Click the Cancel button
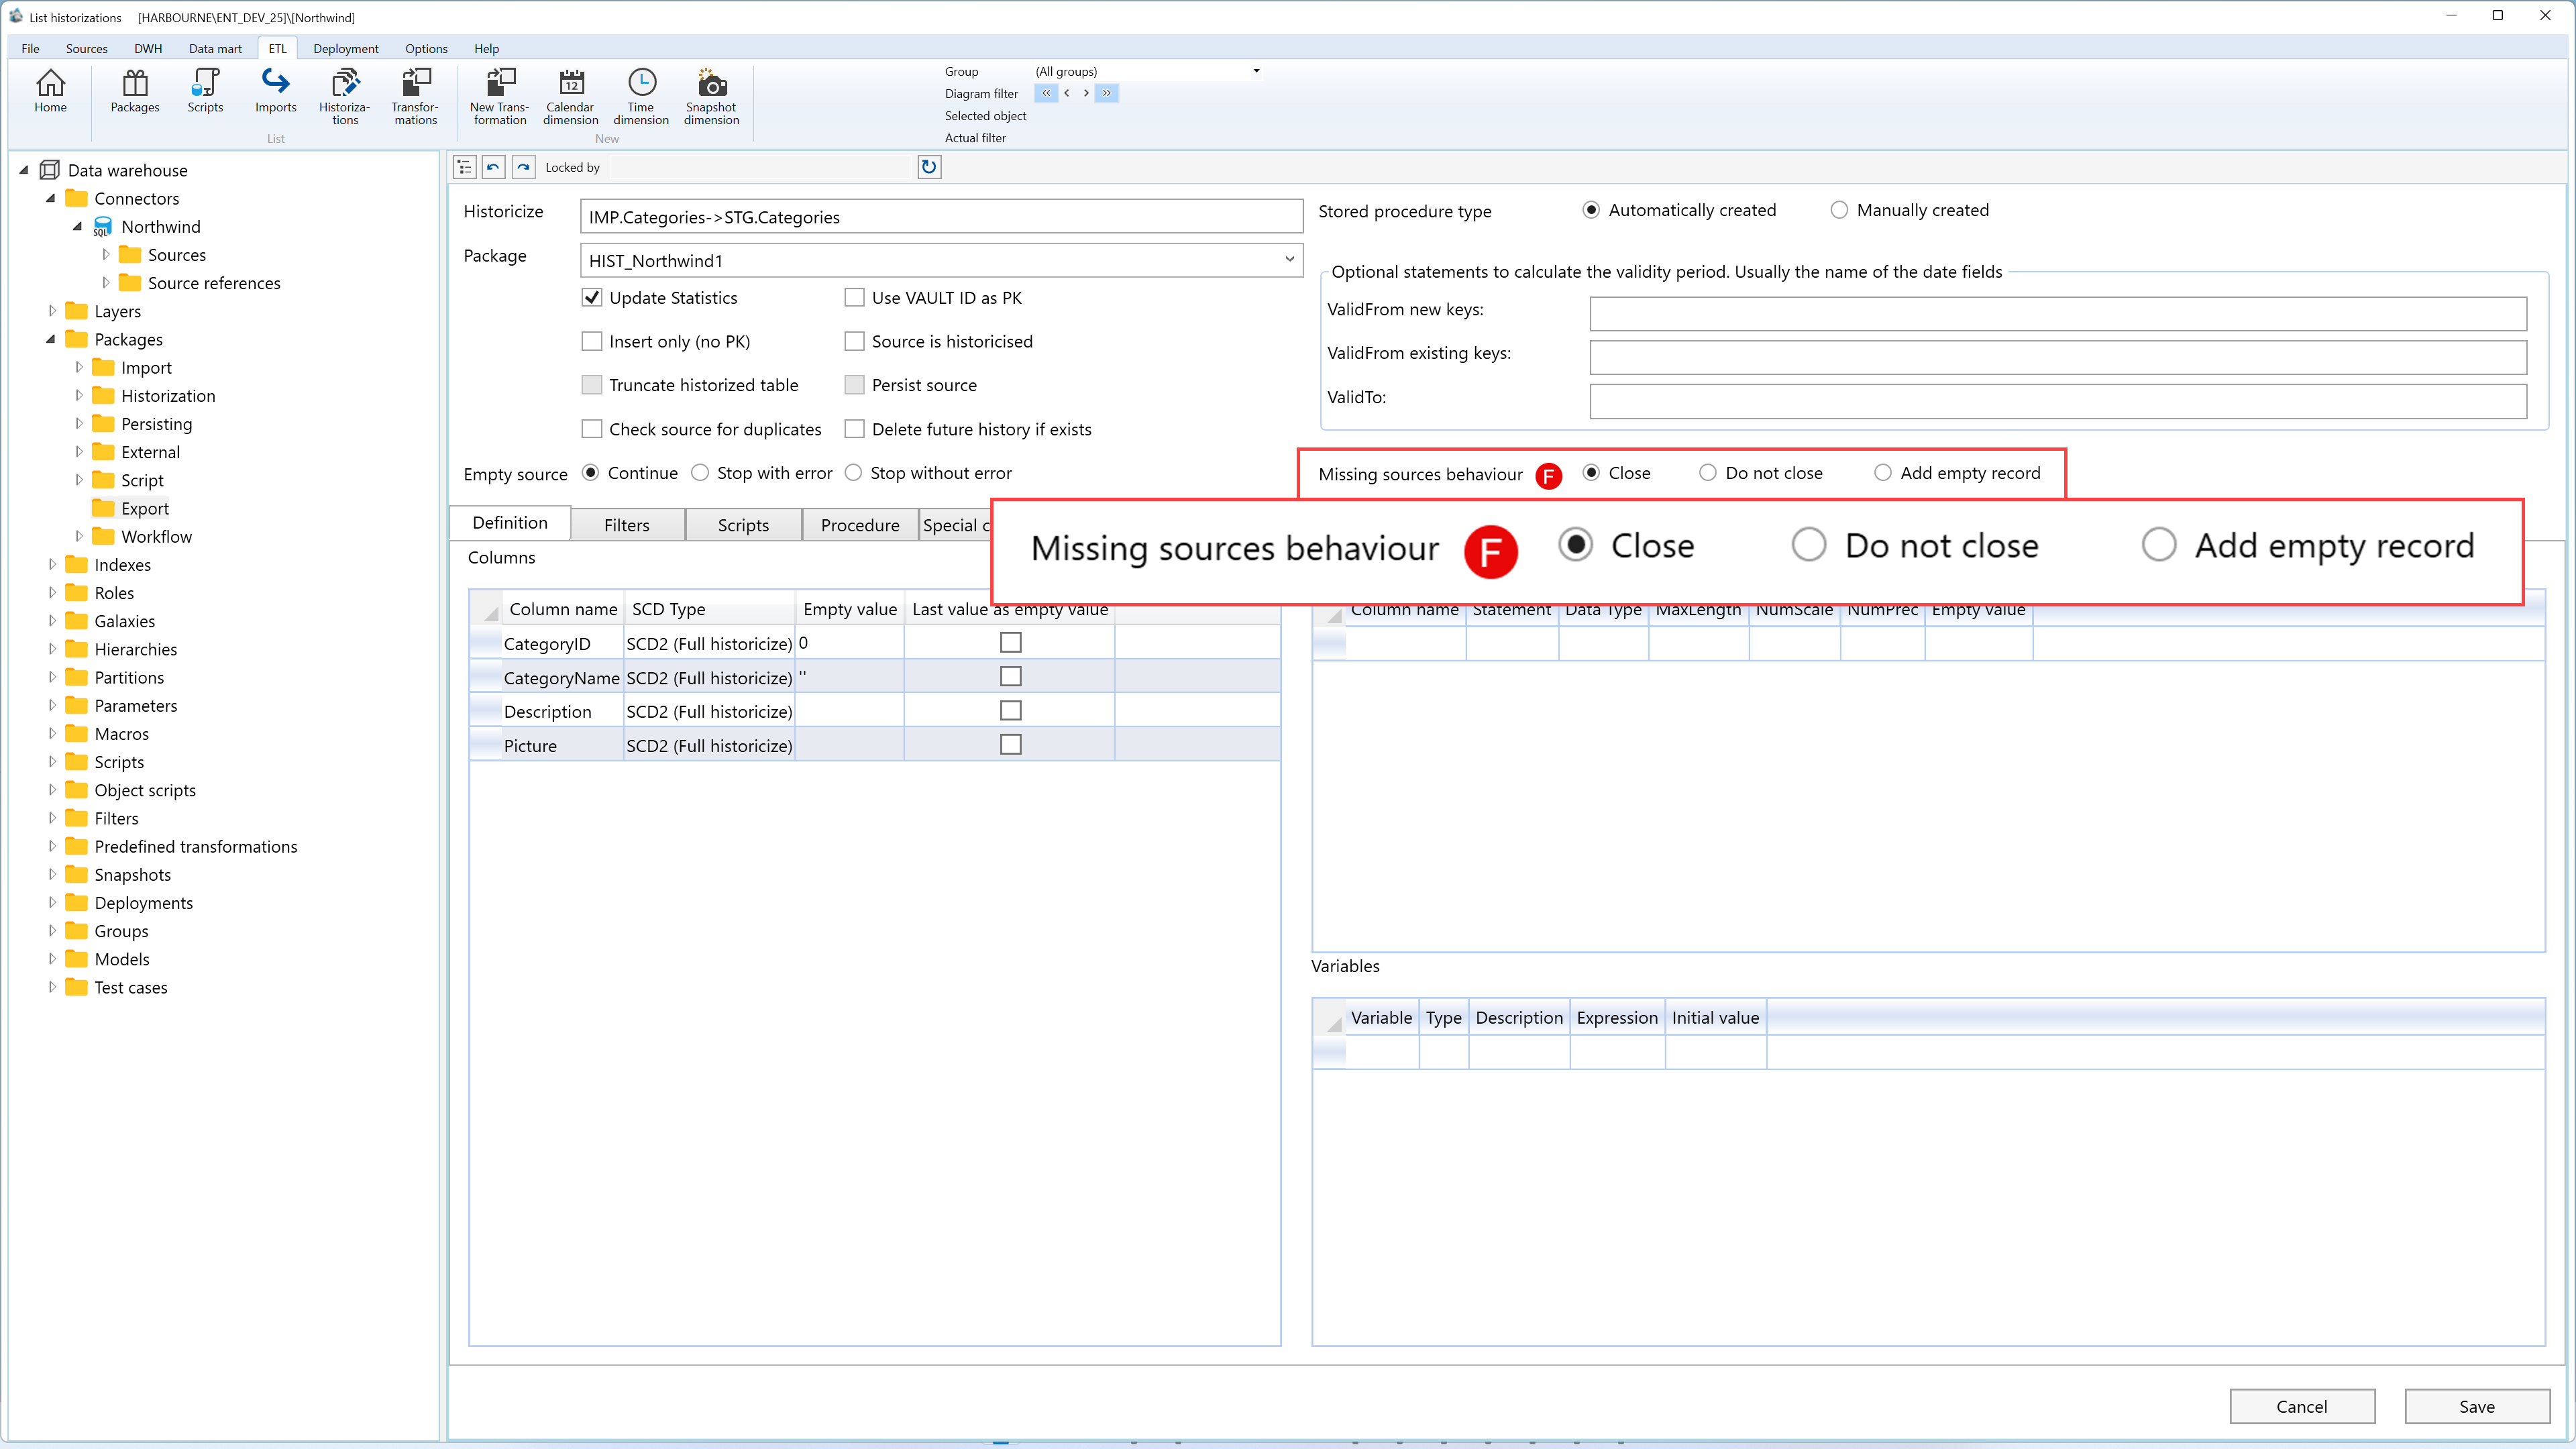Image resolution: width=2576 pixels, height=1449 pixels. click(2302, 1406)
